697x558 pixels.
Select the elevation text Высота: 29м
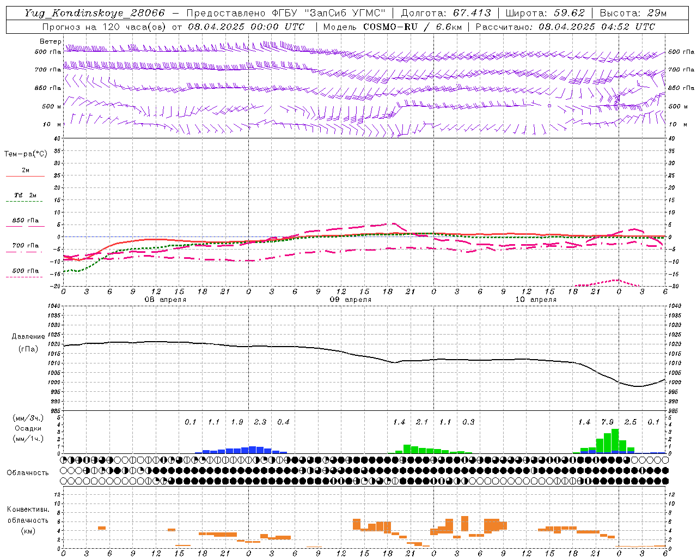[x=633, y=13]
